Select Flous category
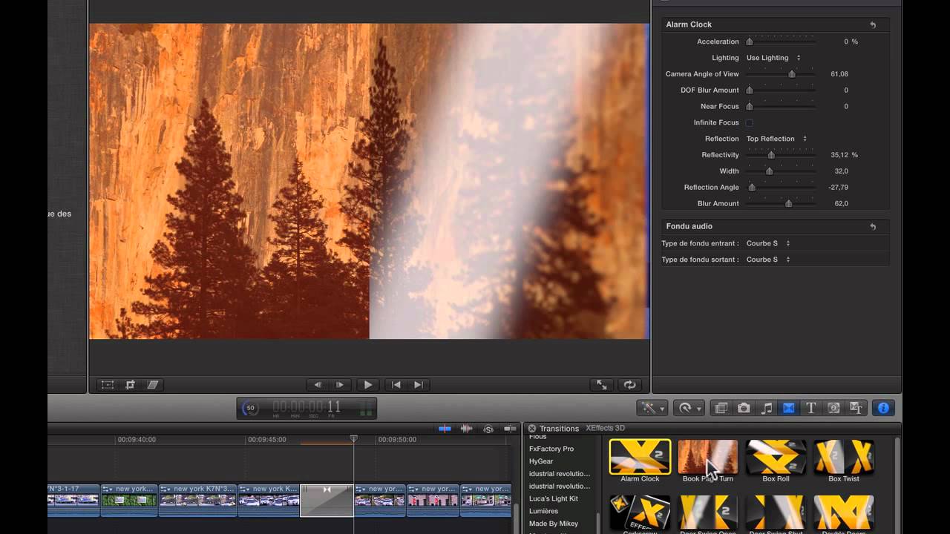950x534 pixels. click(x=538, y=437)
